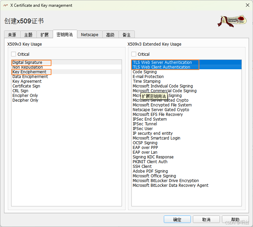Select Digital Signature key usage
Viewport: 253px width, 227px height.
(x=67, y=62)
